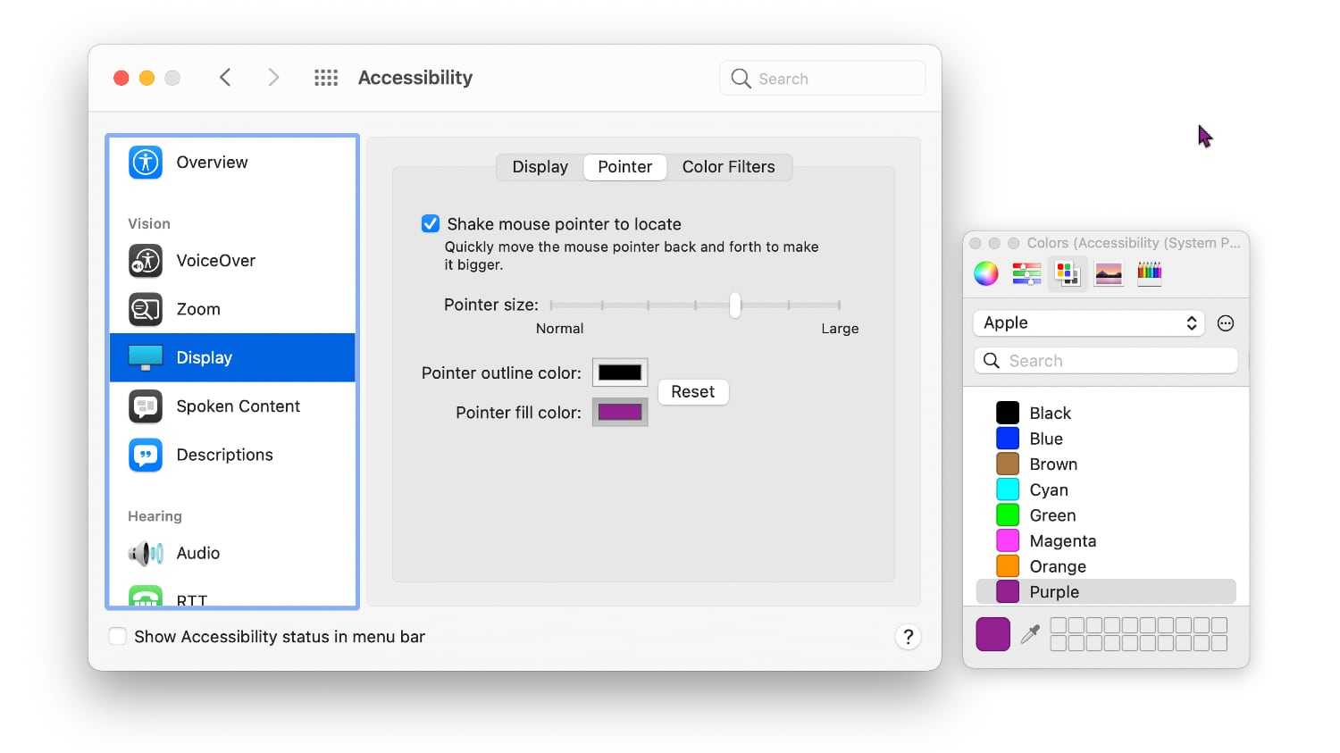Screen dimensions: 1340x753
Task: Uncheck Shake mouse pointer to locate
Action: click(431, 223)
